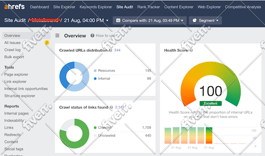Image resolution: width=265 pixels, height=156 pixels.
Task: Click the info icon beside Health Score
Action: [x=191, y=50]
